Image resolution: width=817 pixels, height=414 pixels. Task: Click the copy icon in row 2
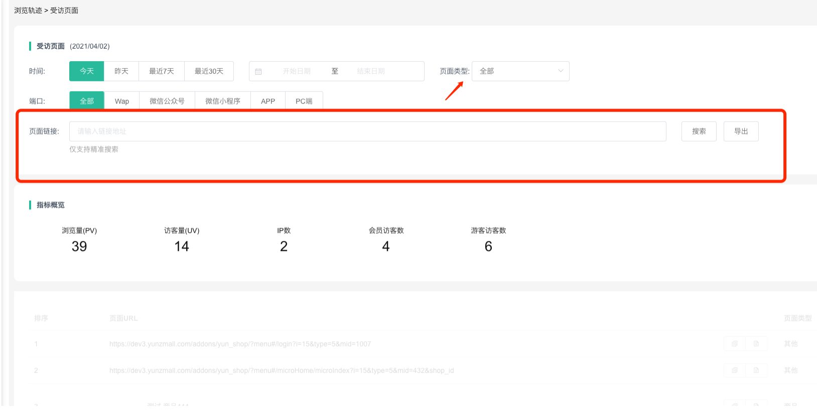734,370
